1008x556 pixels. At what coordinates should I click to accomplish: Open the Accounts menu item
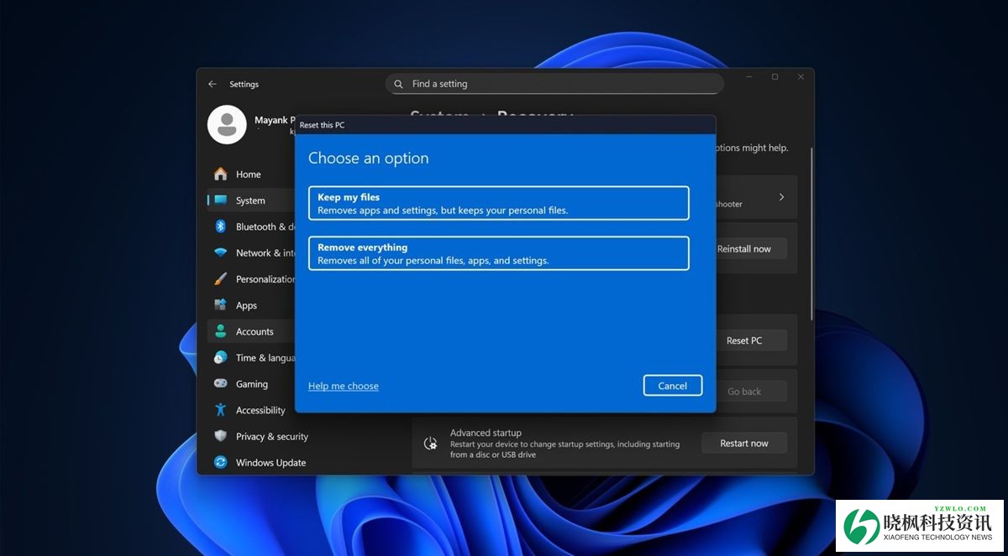[254, 331]
